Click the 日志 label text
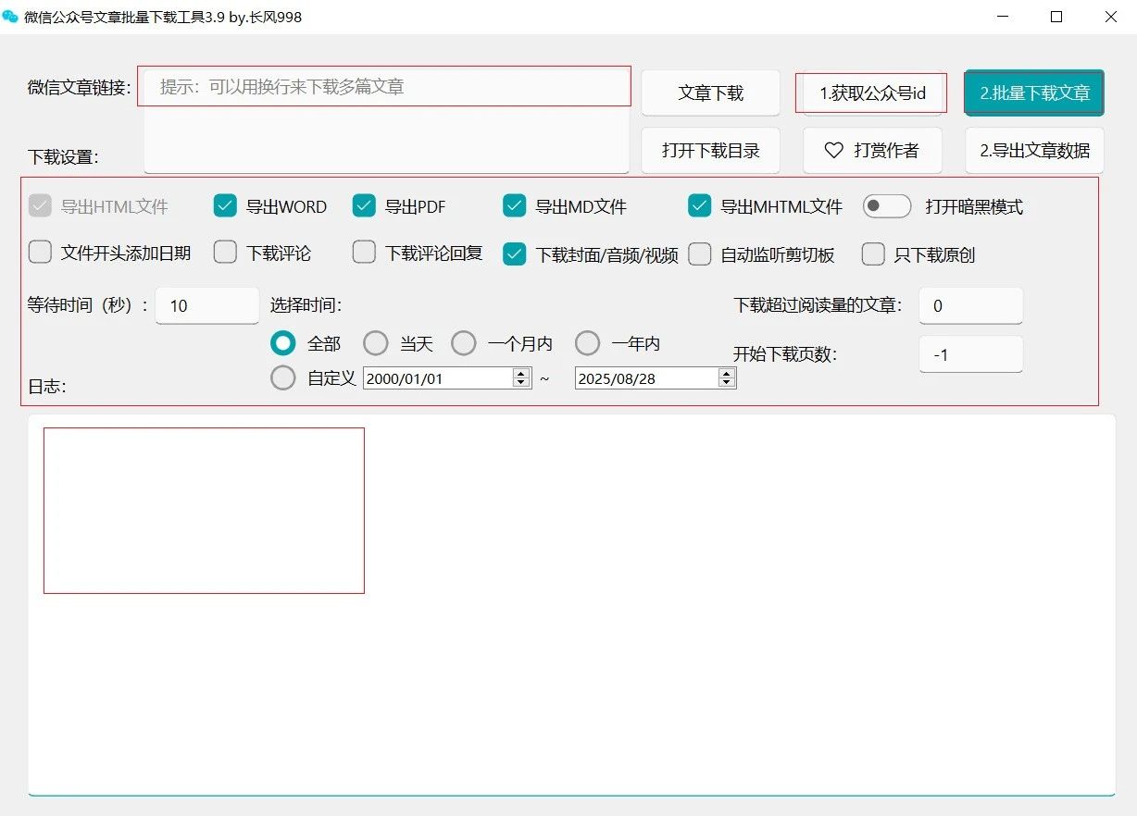Viewport: 1137px width, 816px height. pyautogui.click(x=46, y=387)
